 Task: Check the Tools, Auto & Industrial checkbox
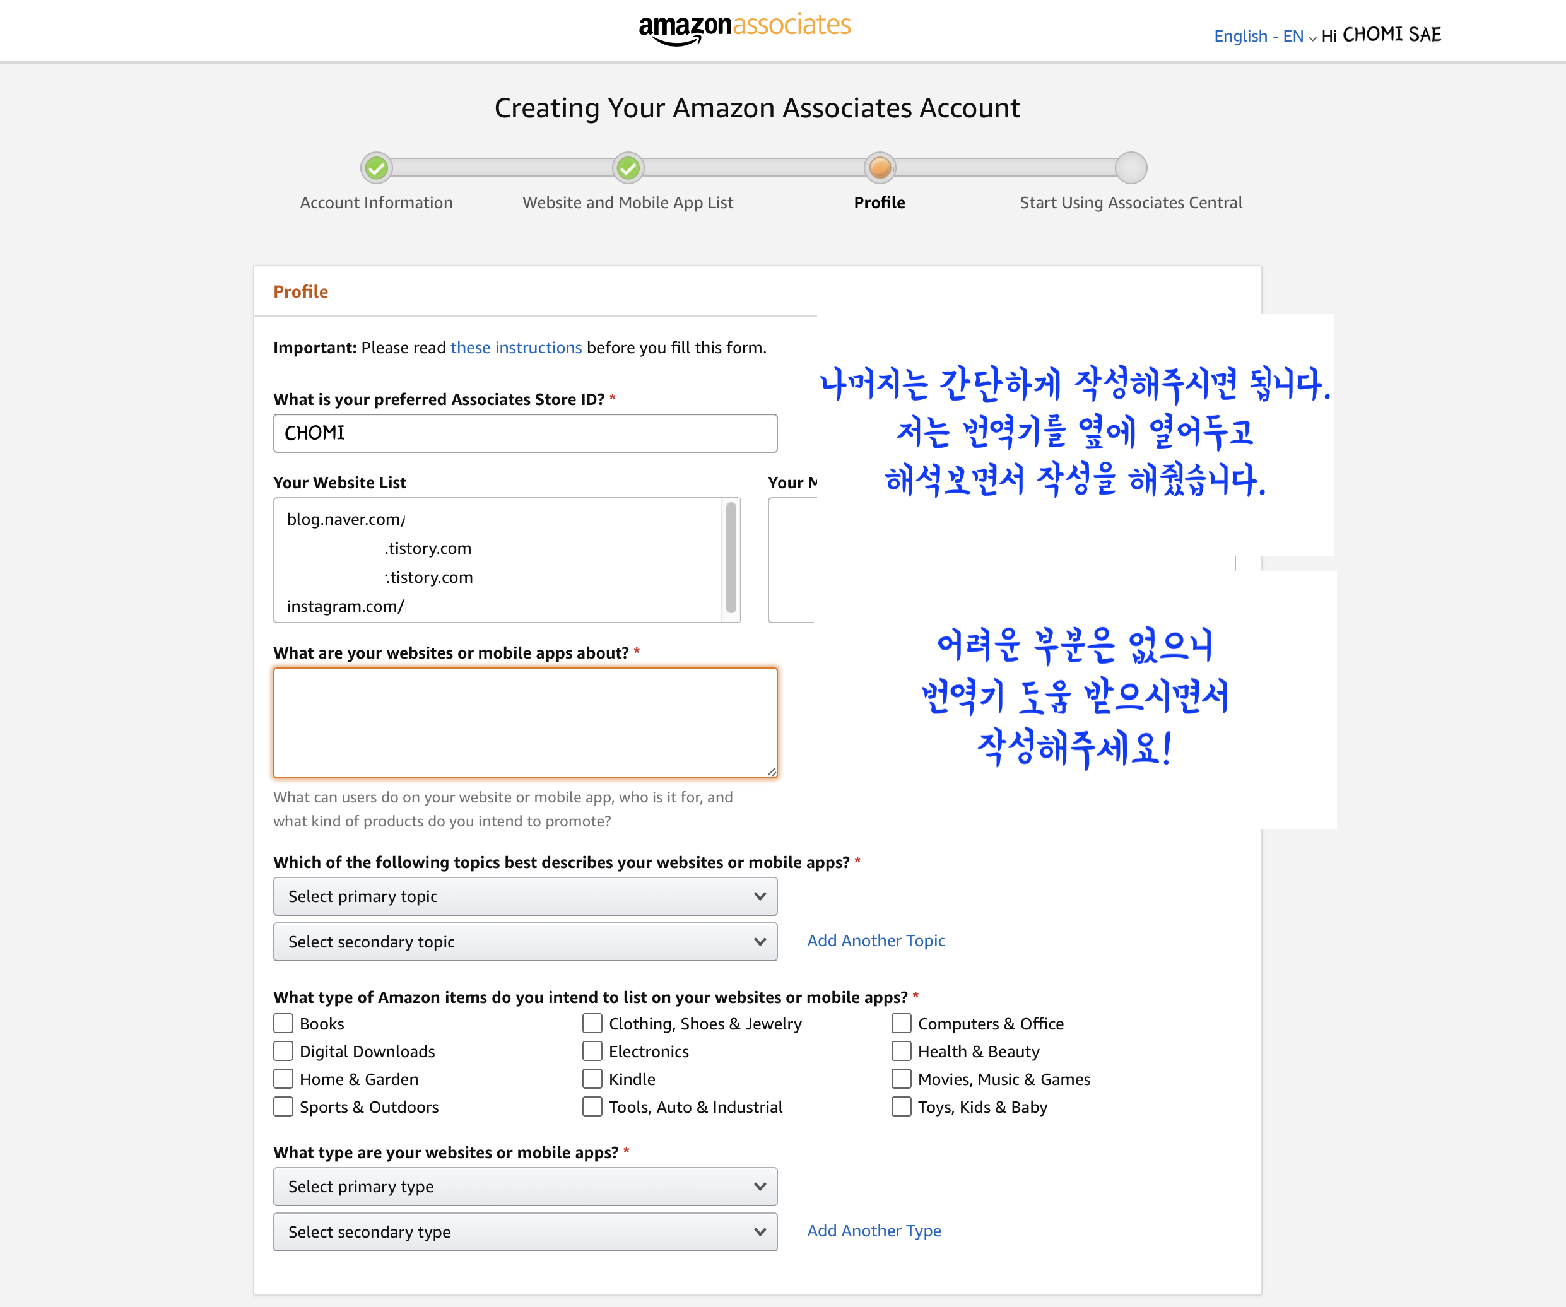[x=592, y=1106]
